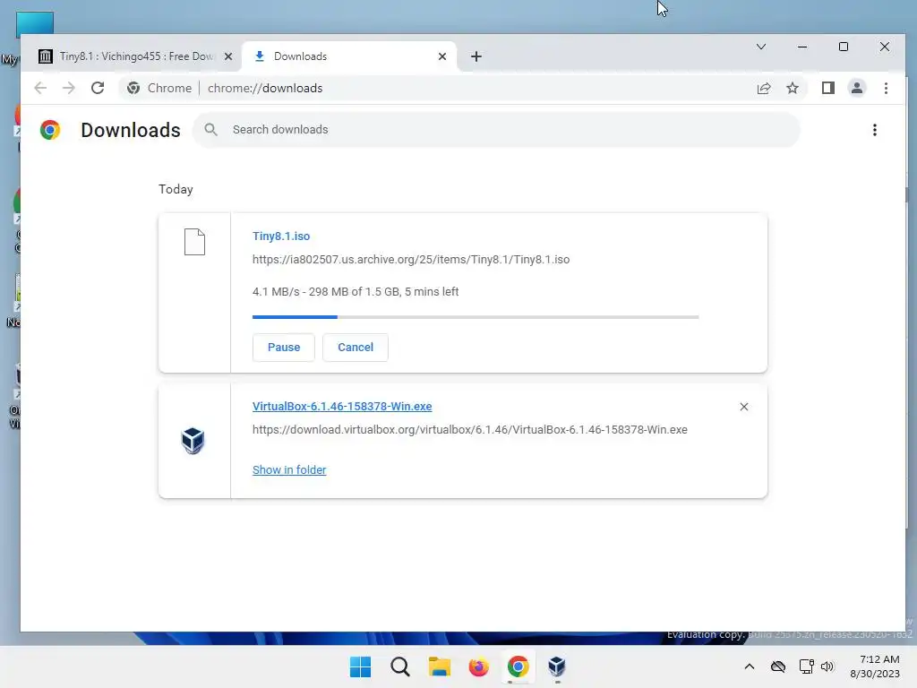Screen dimensions: 917x688
Task: Go back using the browser back arrow
Action: point(40,89)
